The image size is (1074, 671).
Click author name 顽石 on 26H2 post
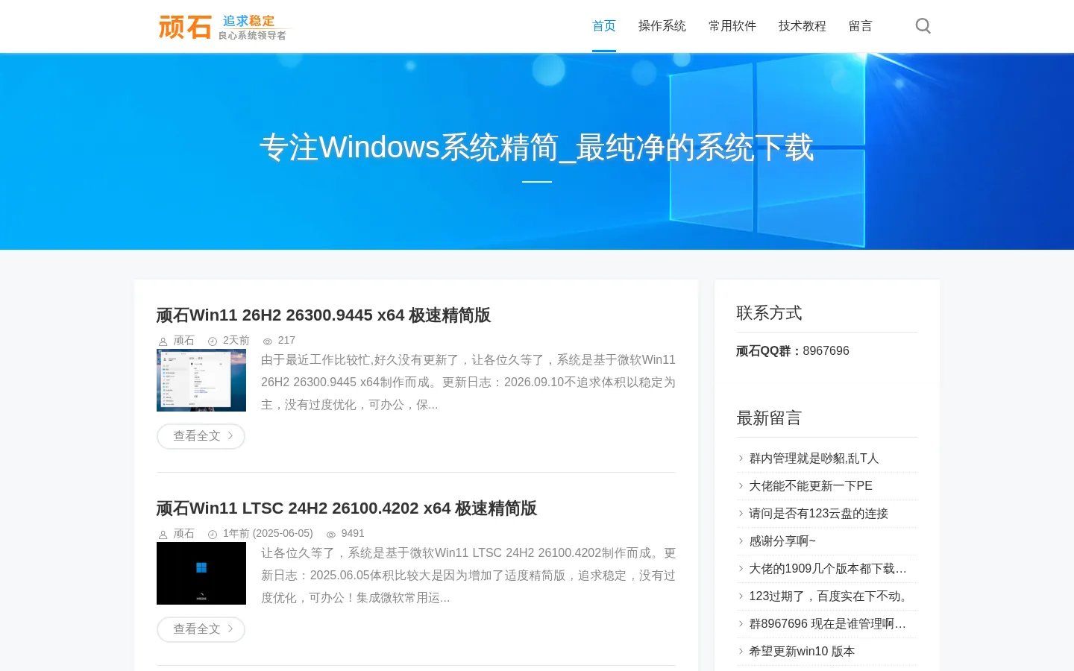point(184,341)
